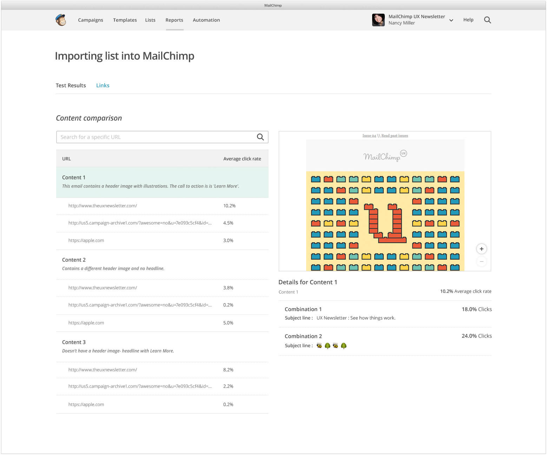The height and width of the screenshot is (456, 547).
Task: Click the MailChimp UX script logo in the preview
Action: tap(385, 155)
